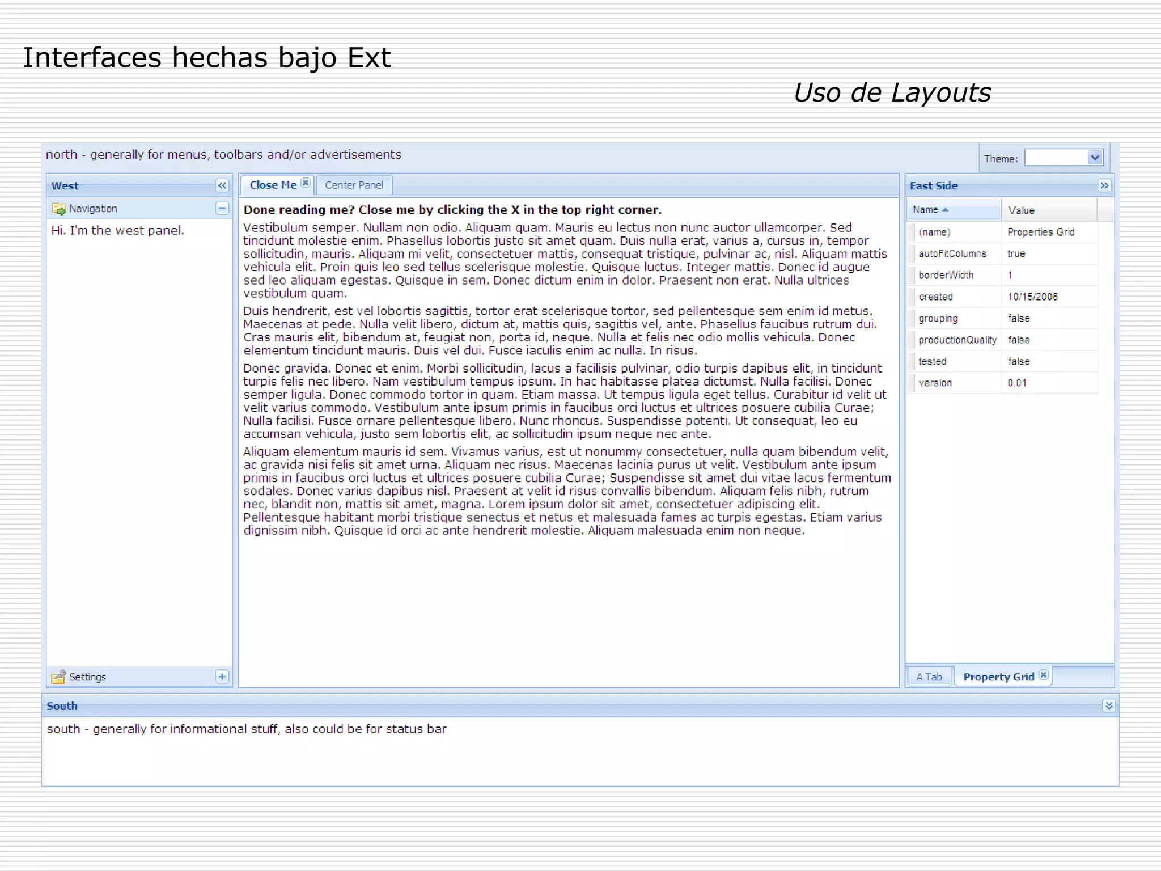The height and width of the screenshot is (871, 1161).
Task: Select the Property Grid tab
Action: tap(999, 676)
